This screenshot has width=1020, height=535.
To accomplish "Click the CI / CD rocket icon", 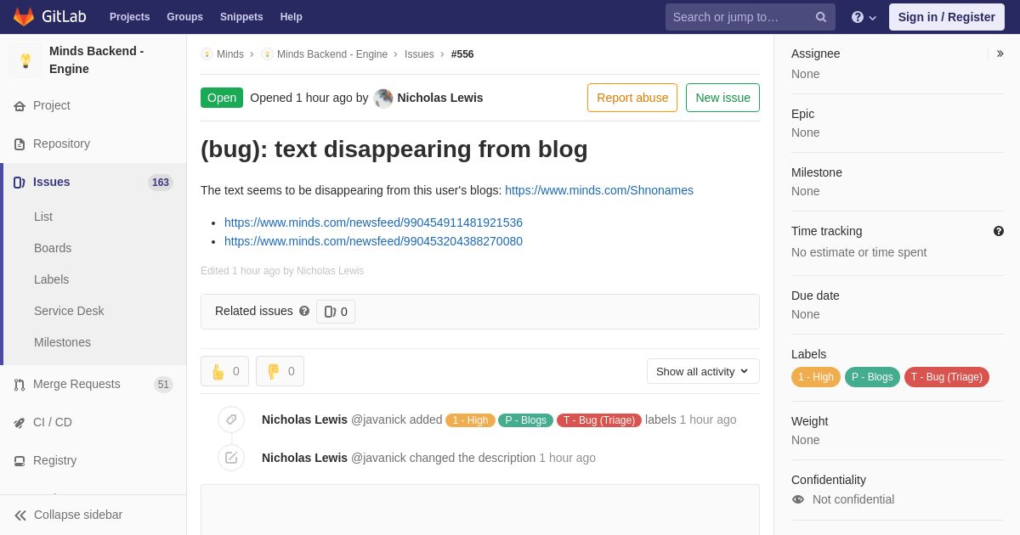I will (x=20, y=423).
